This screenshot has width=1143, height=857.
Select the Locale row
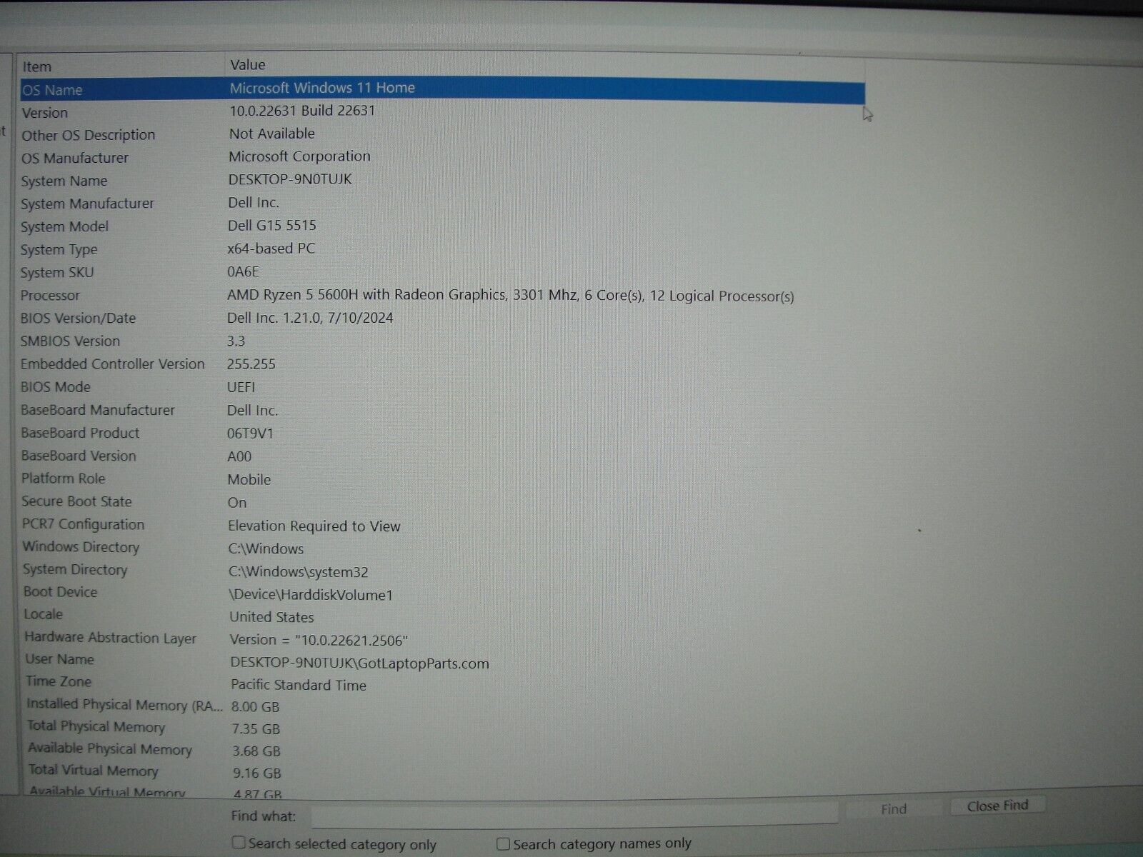coord(443,616)
